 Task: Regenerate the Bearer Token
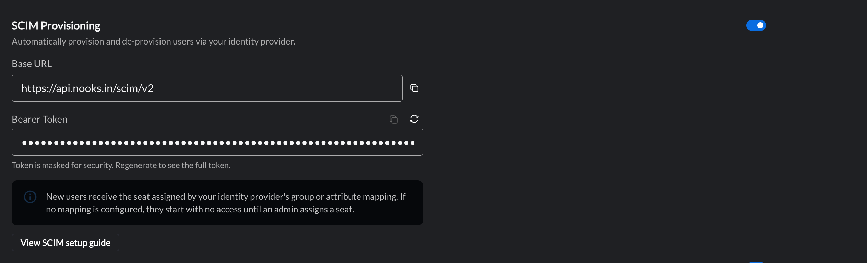pos(414,119)
